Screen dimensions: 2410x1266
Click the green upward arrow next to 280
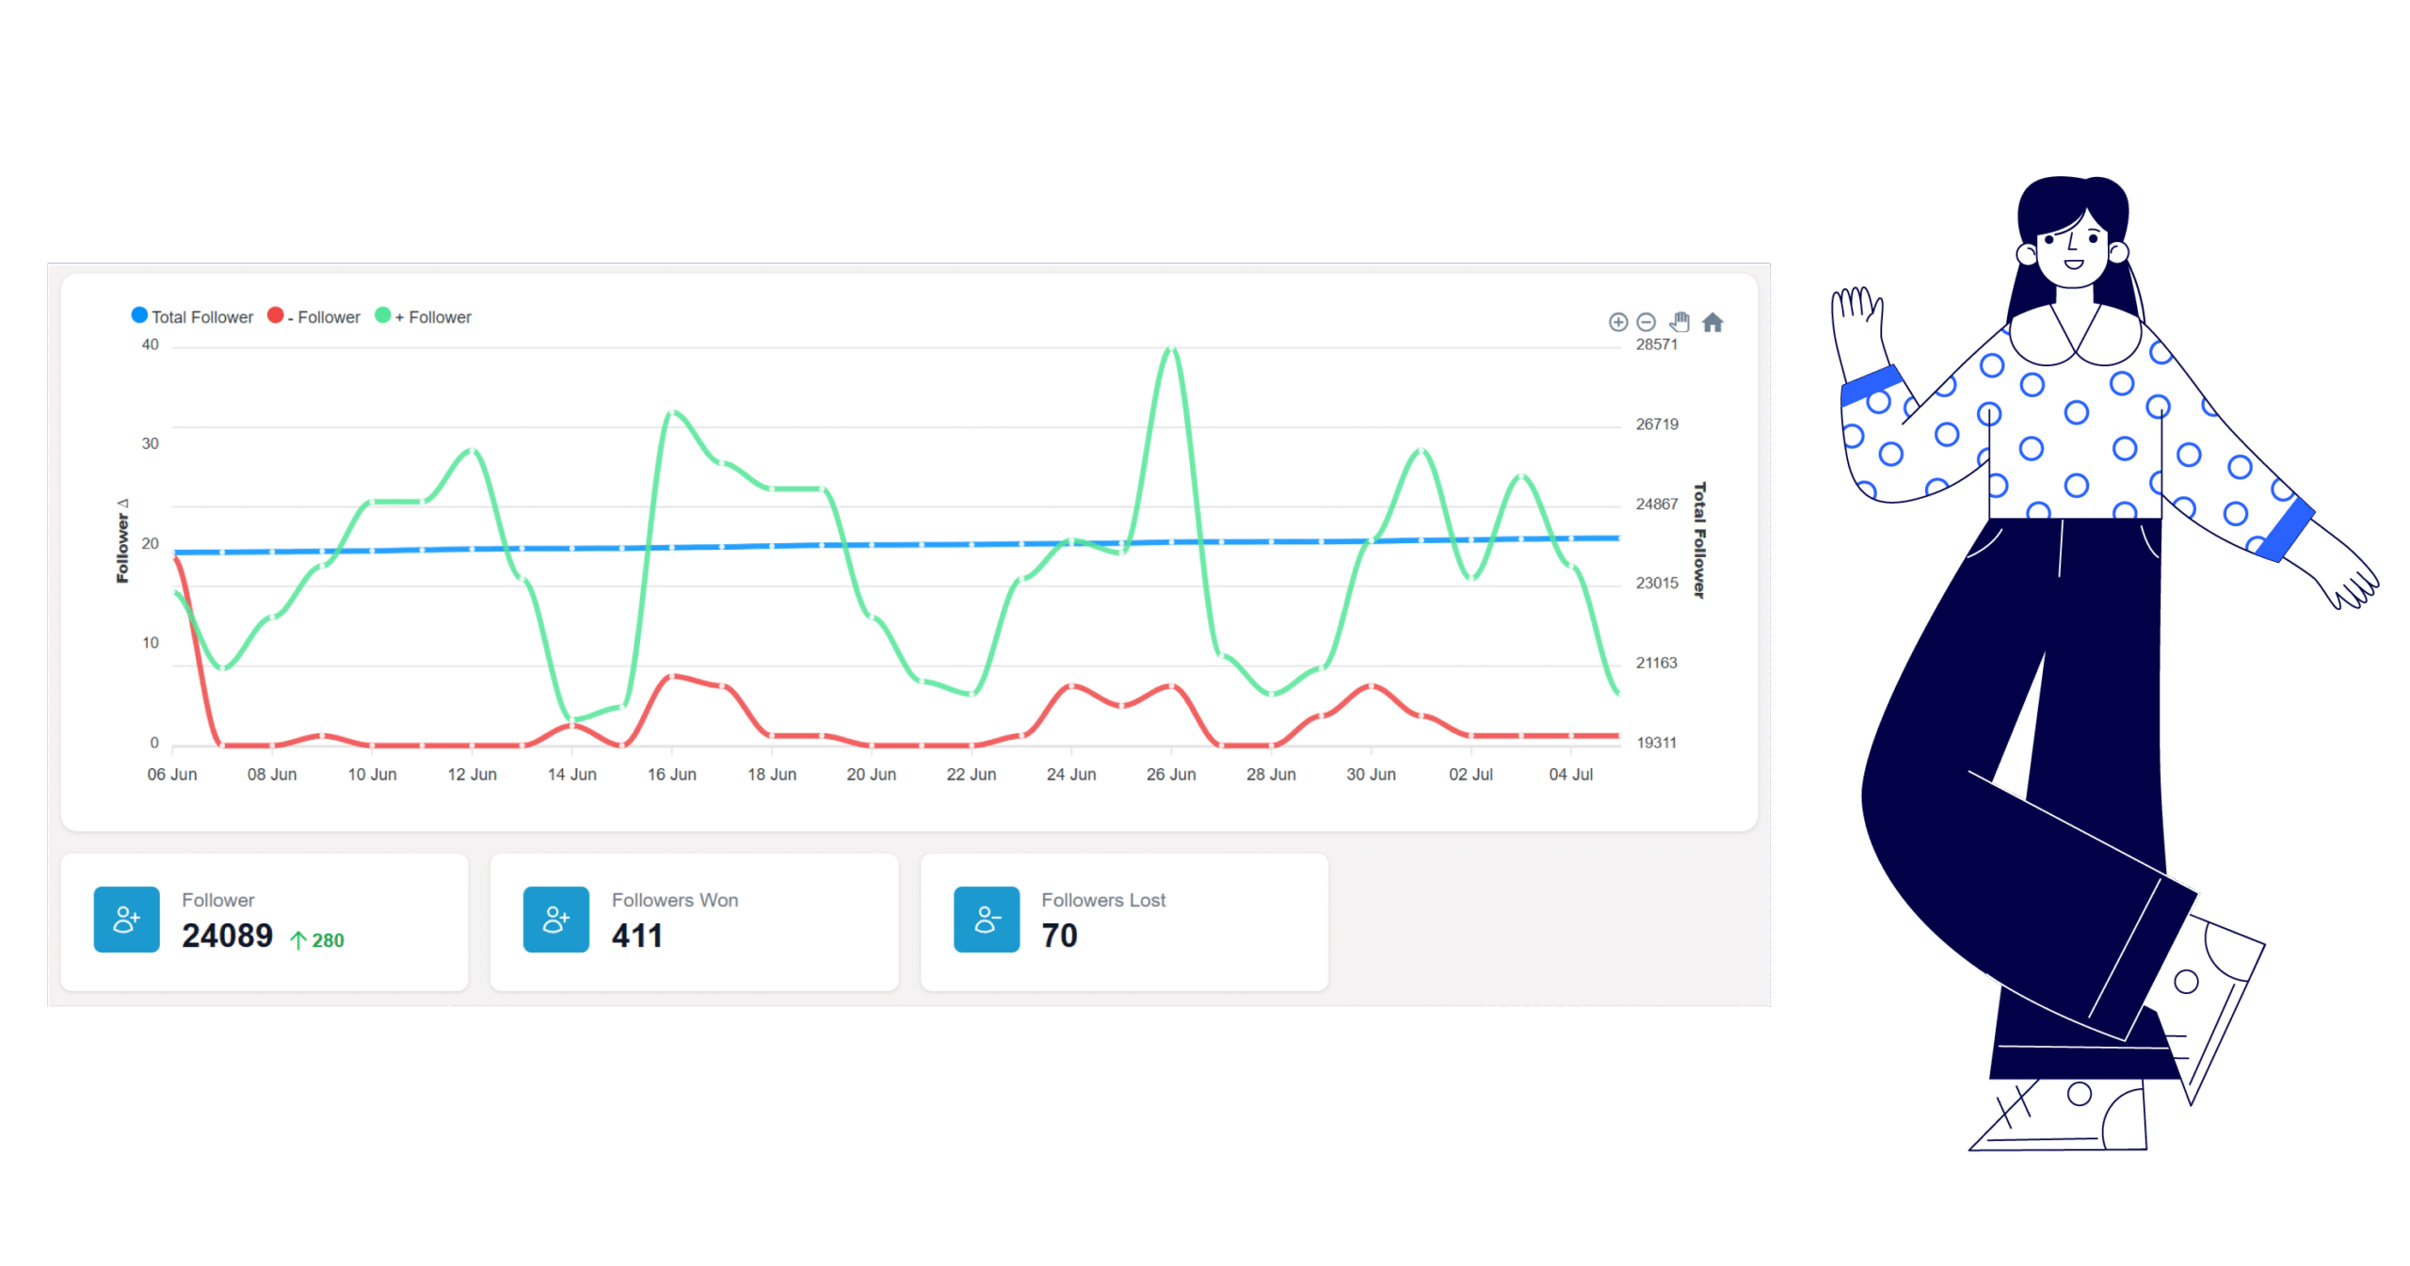(x=299, y=938)
